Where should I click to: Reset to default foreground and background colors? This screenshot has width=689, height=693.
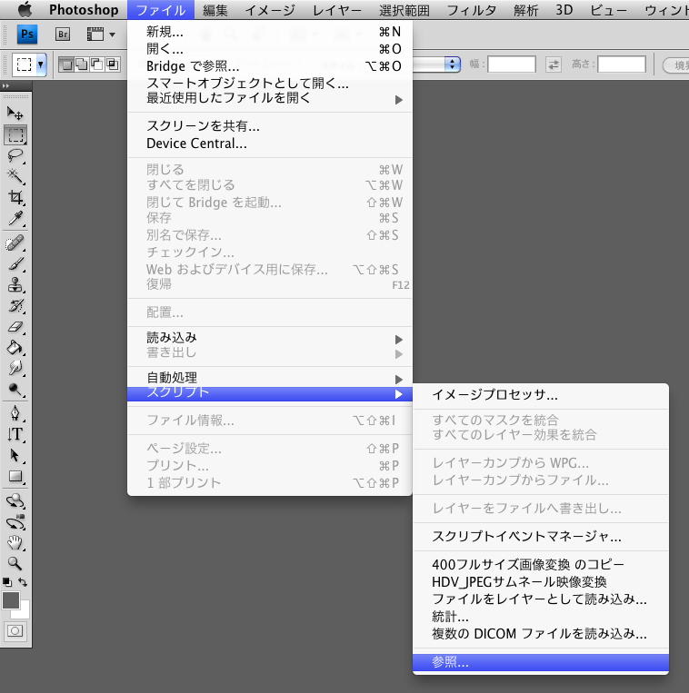tap(7, 582)
